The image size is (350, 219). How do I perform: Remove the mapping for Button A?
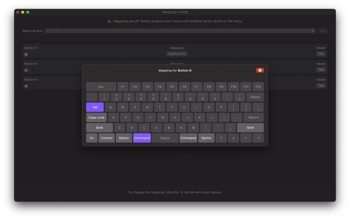26,86
